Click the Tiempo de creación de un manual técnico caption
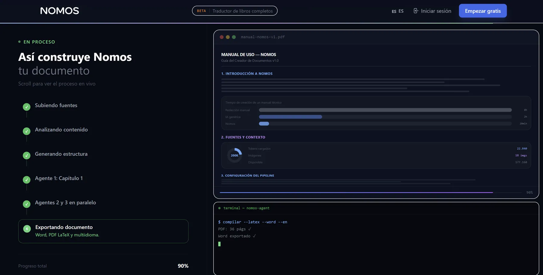The width and height of the screenshot is (543, 275). [x=253, y=102]
